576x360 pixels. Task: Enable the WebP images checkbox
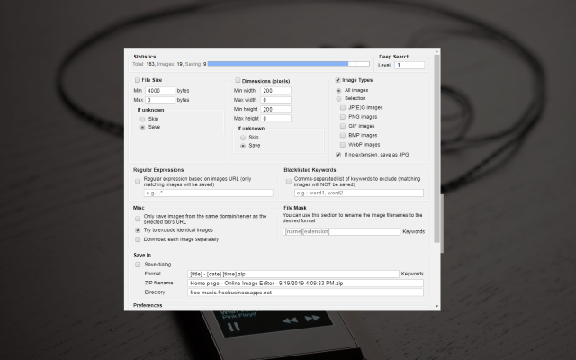[344, 143]
